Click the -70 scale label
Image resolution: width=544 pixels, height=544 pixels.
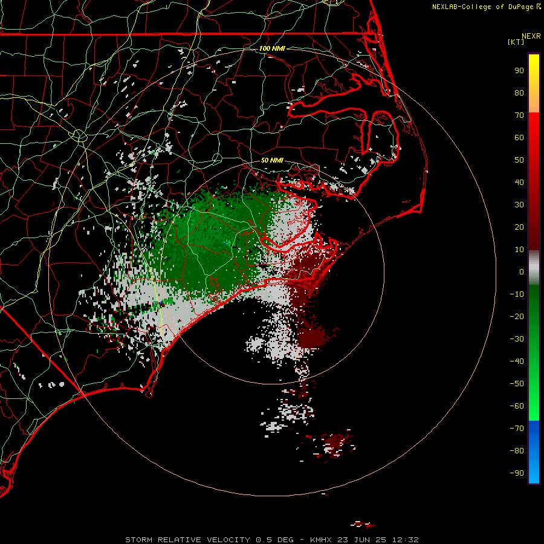517,429
